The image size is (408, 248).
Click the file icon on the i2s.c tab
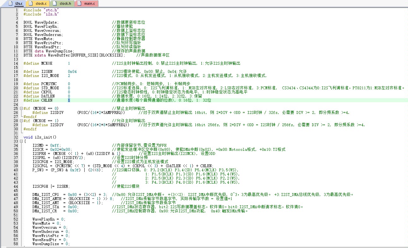11,4
